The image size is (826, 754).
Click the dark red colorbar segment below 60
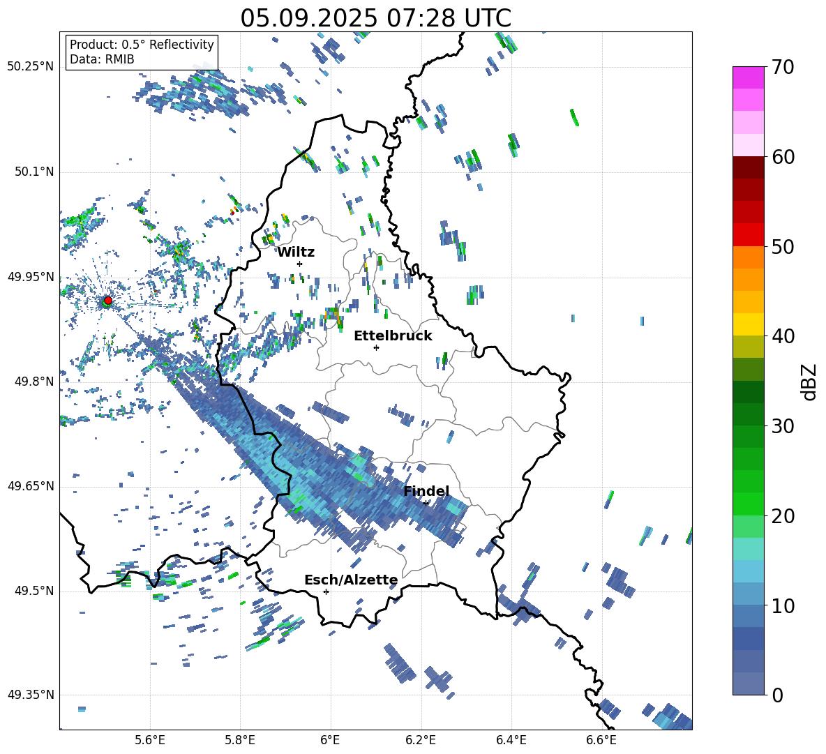point(748,167)
